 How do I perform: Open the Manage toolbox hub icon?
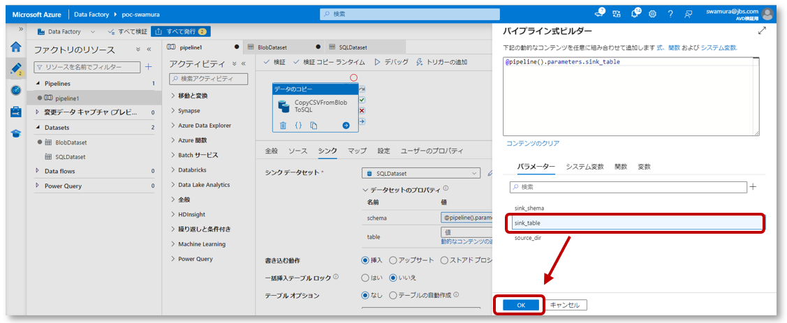(x=16, y=112)
